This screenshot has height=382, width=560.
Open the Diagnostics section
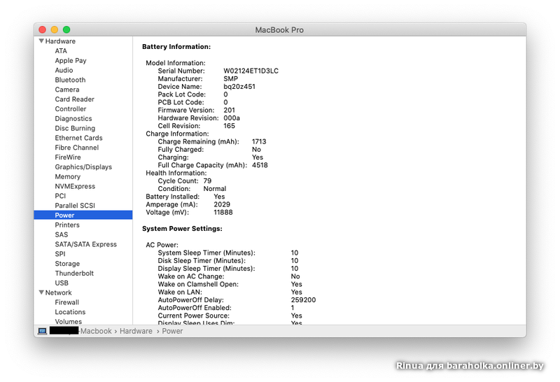pyautogui.click(x=73, y=118)
